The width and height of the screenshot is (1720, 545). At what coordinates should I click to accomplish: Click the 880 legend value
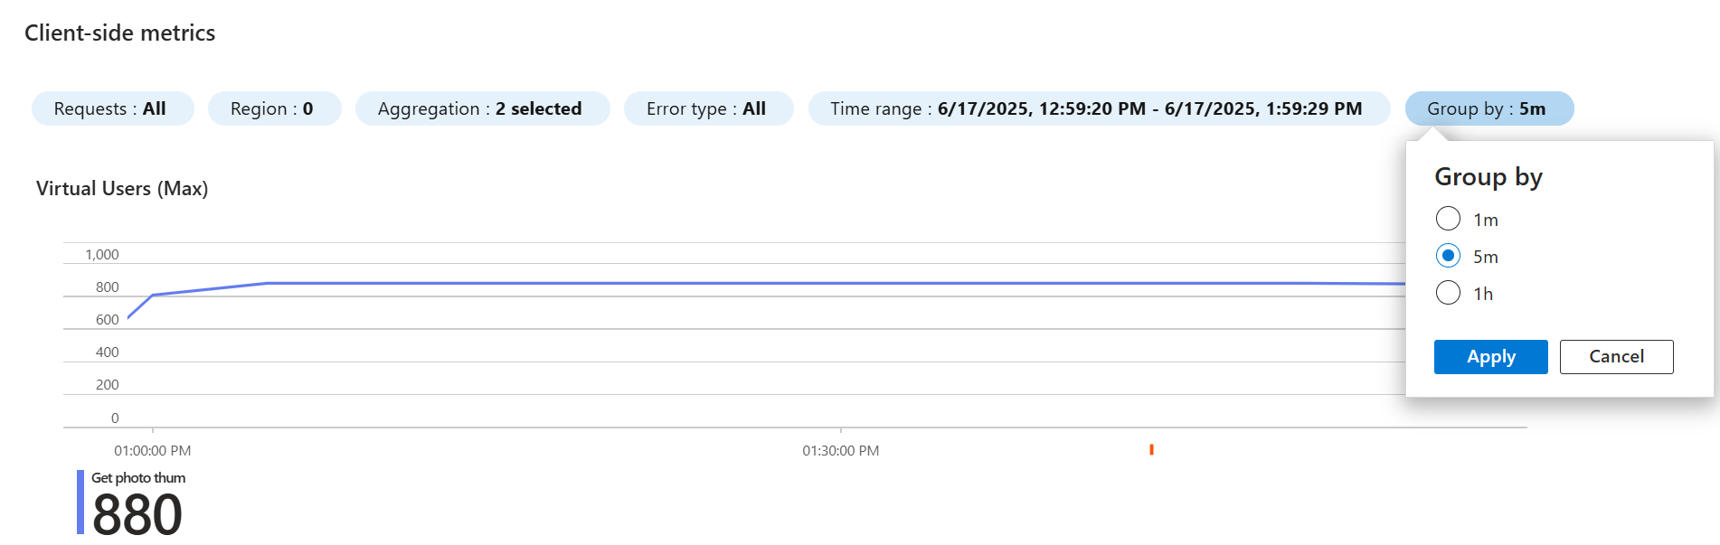[x=137, y=514]
